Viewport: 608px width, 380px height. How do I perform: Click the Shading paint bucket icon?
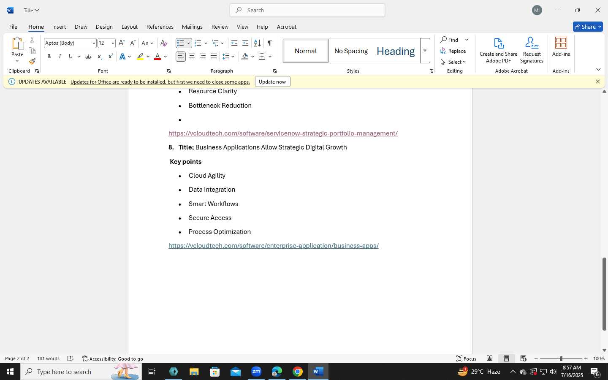pyautogui.click(x=245, y=57)
